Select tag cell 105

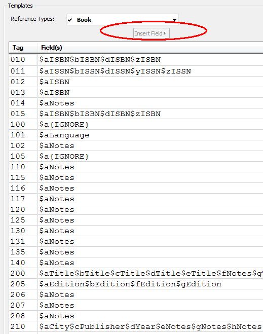(18, 156)
